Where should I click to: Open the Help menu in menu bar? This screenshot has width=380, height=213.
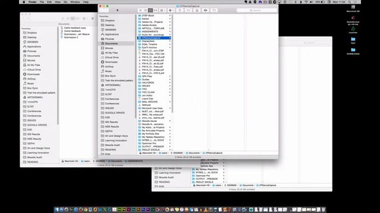click(85, 2)
